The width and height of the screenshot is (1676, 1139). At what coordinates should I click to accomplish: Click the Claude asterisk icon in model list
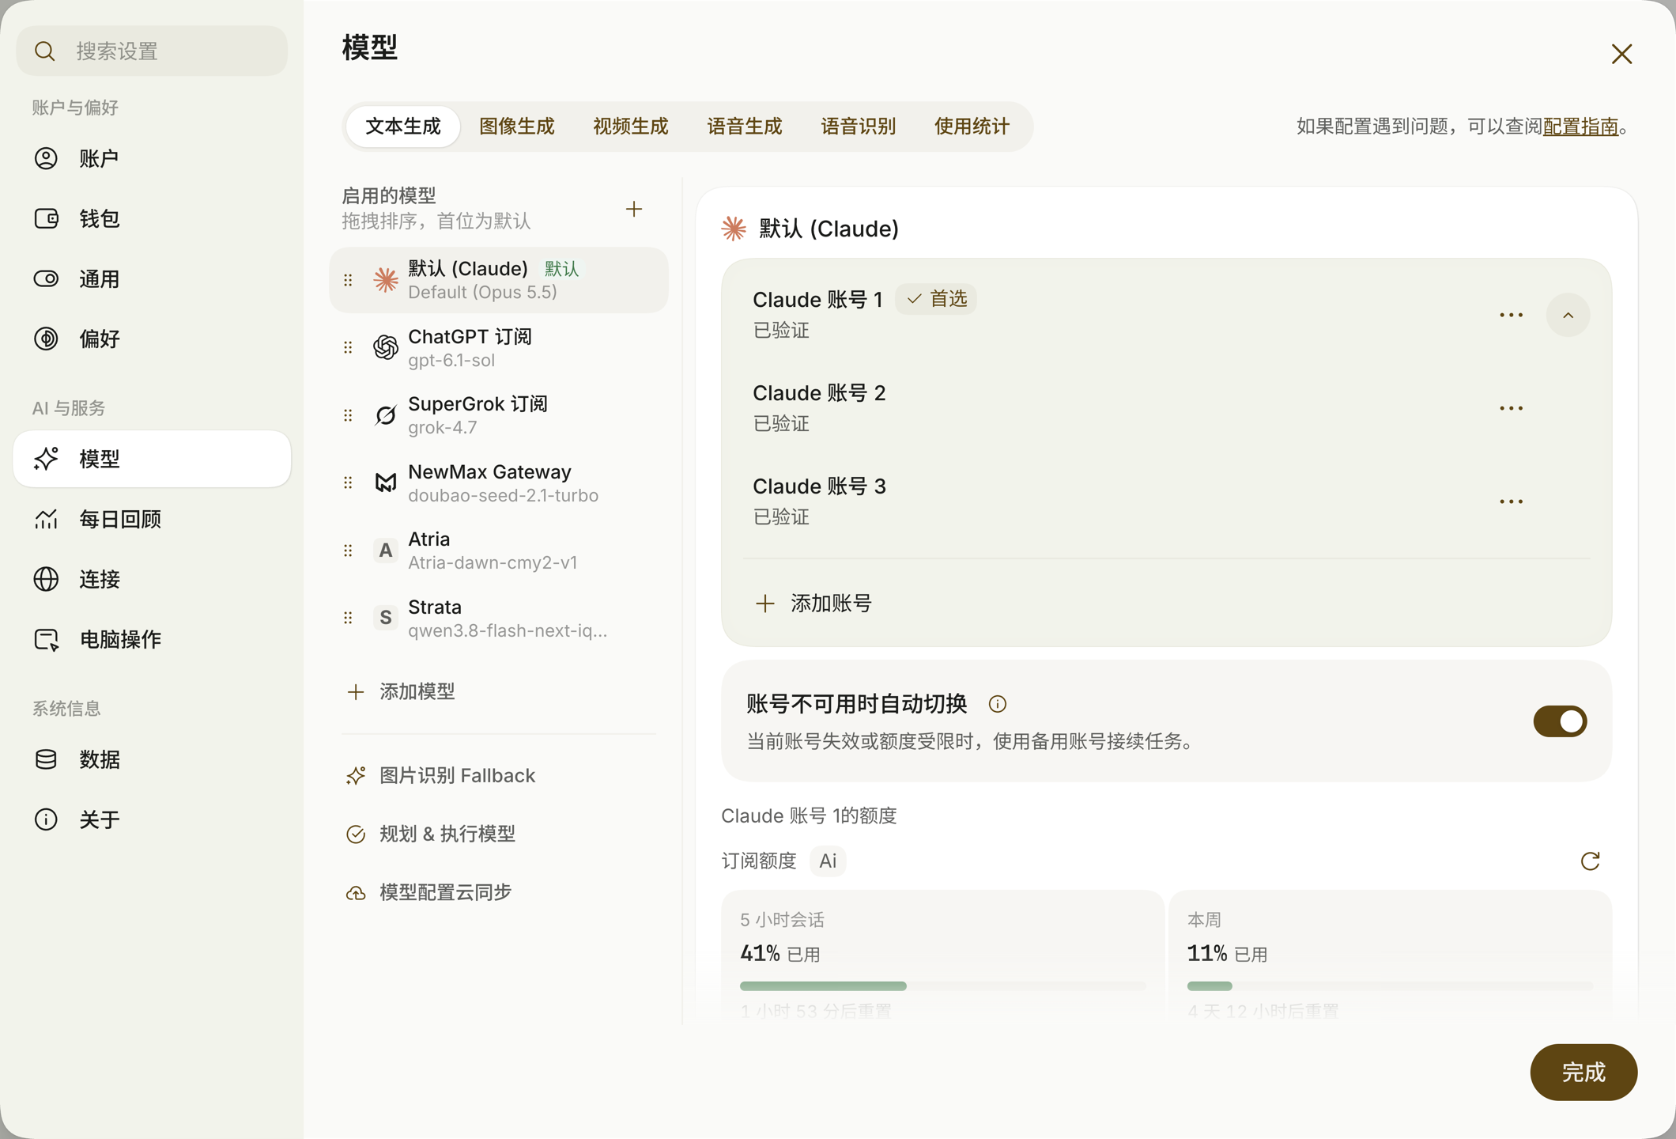385,280
